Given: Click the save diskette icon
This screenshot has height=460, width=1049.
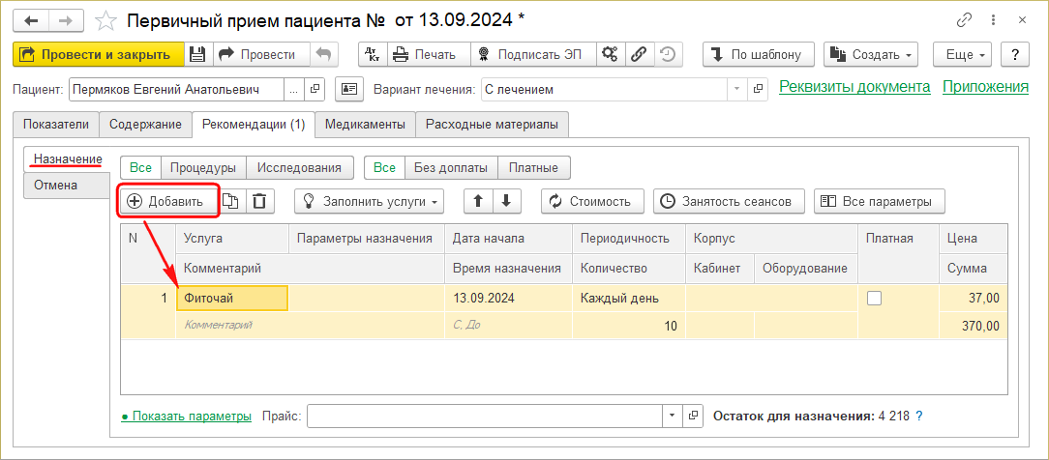Looking at the screenshot, I should click(x=196, y=54).
